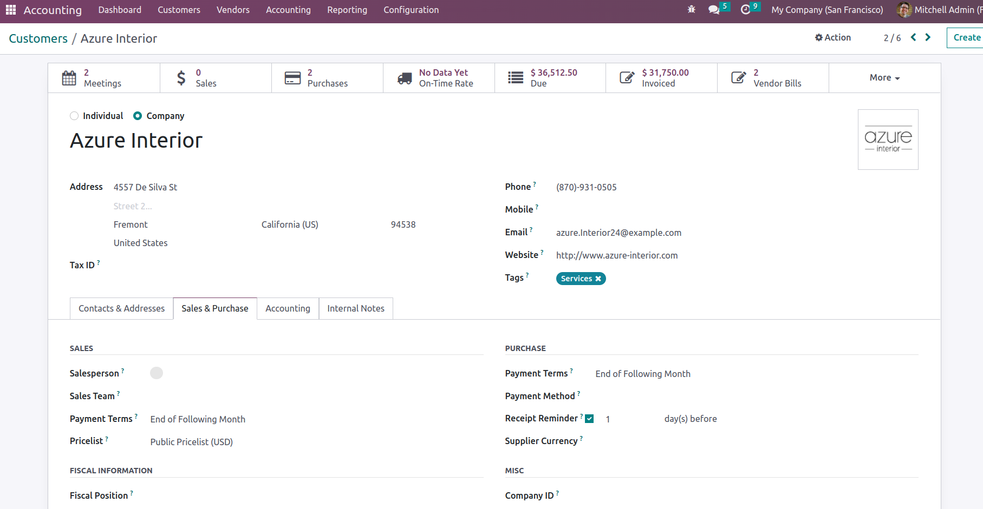
Task: Go to previous record arrow
Action: point(914,37)
